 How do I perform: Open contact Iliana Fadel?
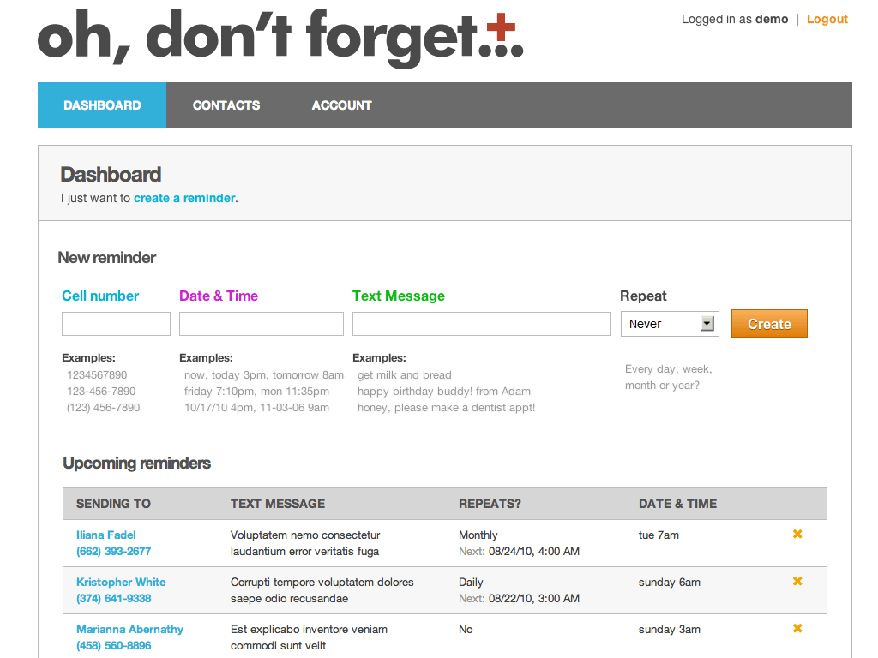106,535
